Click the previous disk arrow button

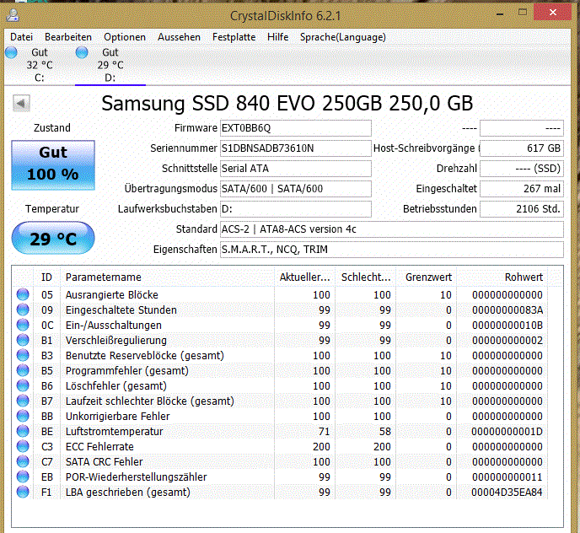21,103
